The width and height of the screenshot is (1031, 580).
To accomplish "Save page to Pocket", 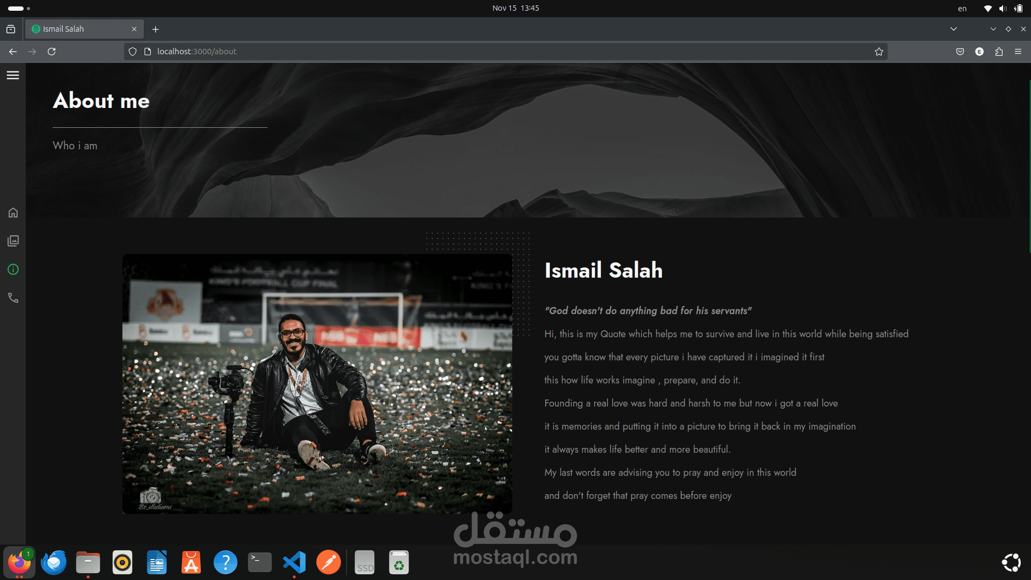I will coord(960,52).
